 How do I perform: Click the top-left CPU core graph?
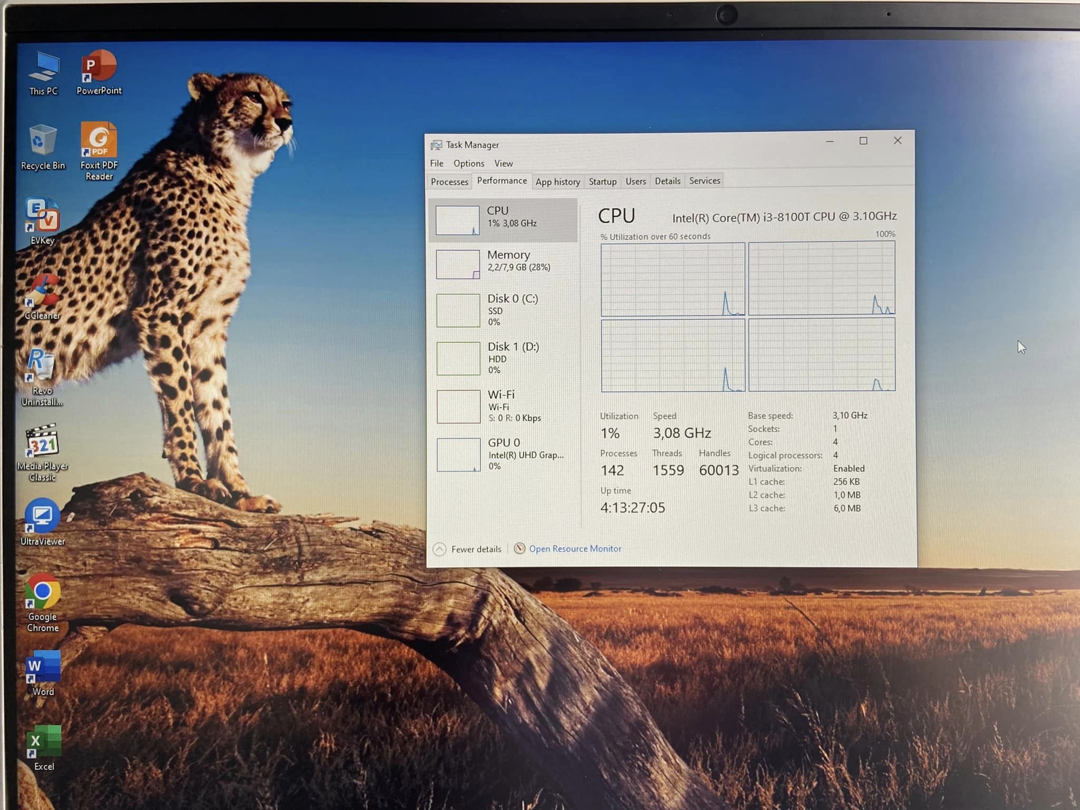click(x=673, y=279)
